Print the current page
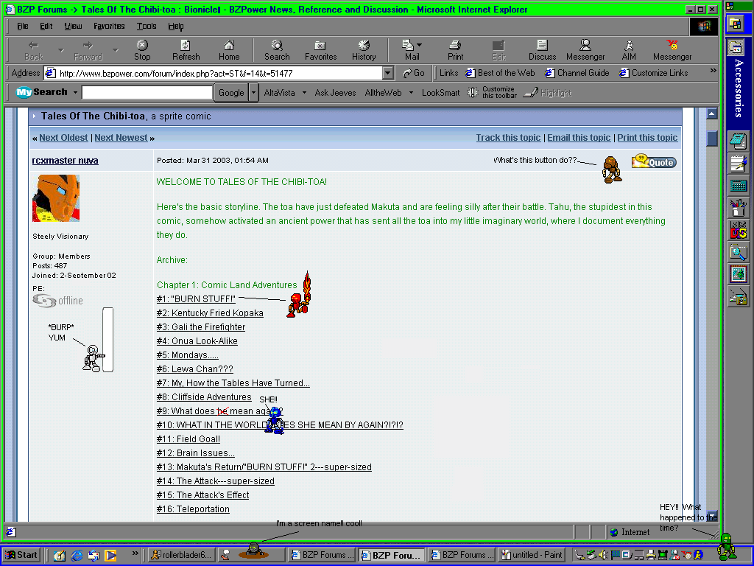The image size is (754, 566). coord(455,51)
